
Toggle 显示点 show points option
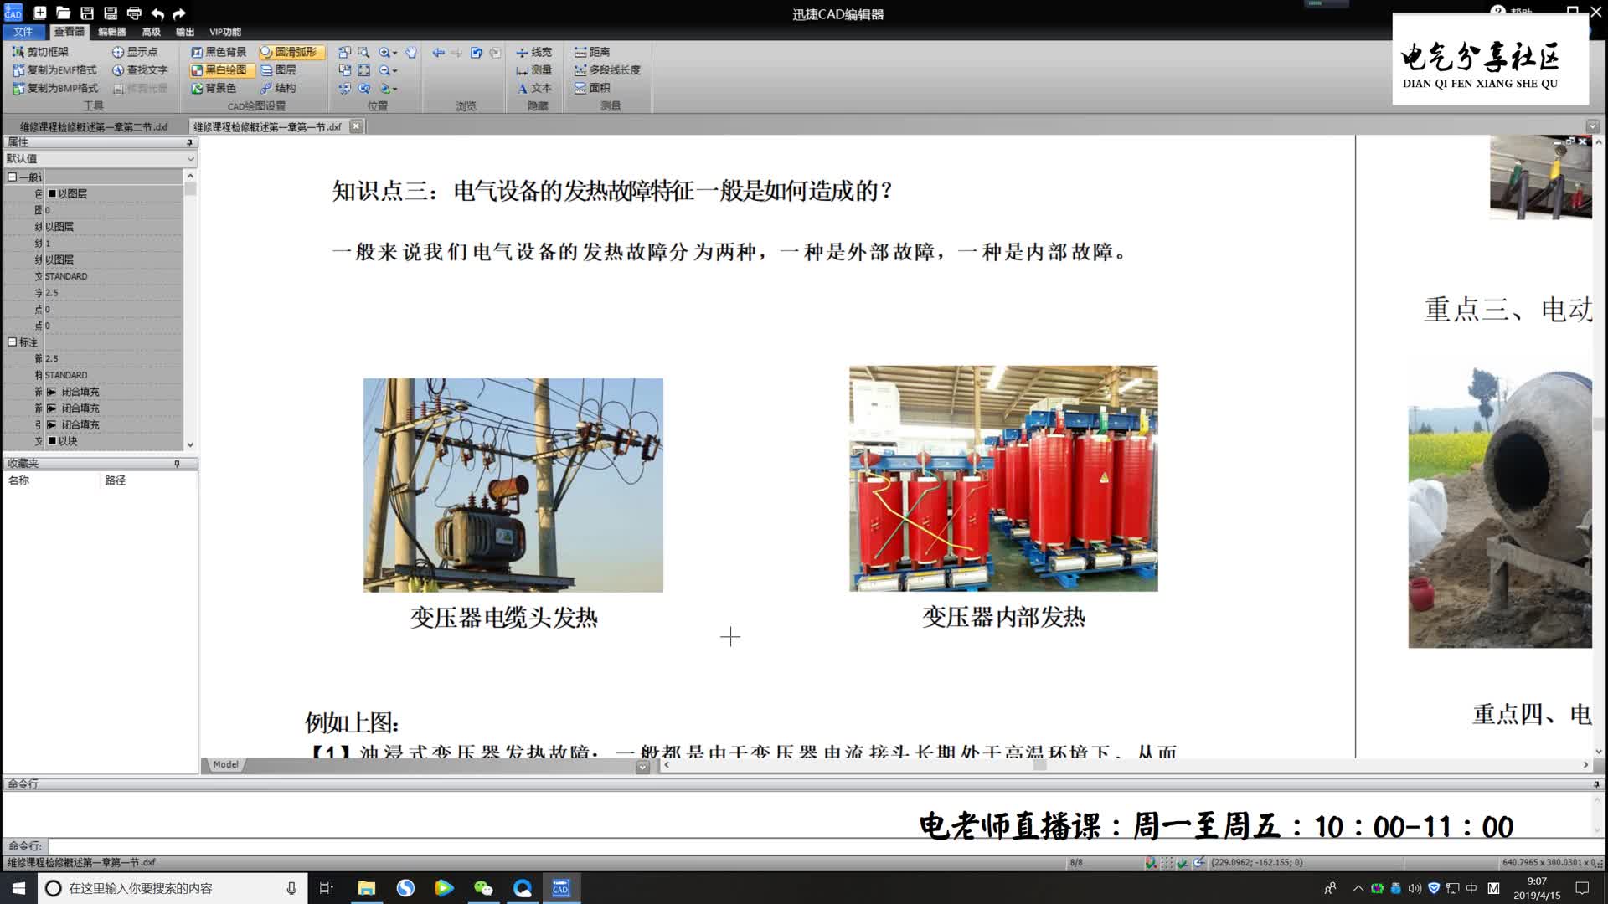coord(135,52)
